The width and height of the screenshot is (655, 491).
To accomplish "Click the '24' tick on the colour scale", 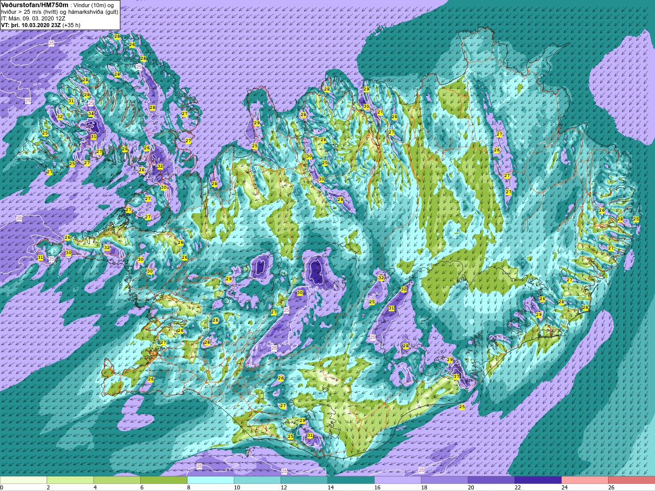I will [564, 487].
